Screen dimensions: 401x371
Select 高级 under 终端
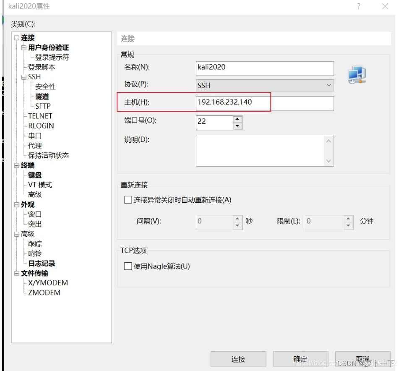click(35, 194)
